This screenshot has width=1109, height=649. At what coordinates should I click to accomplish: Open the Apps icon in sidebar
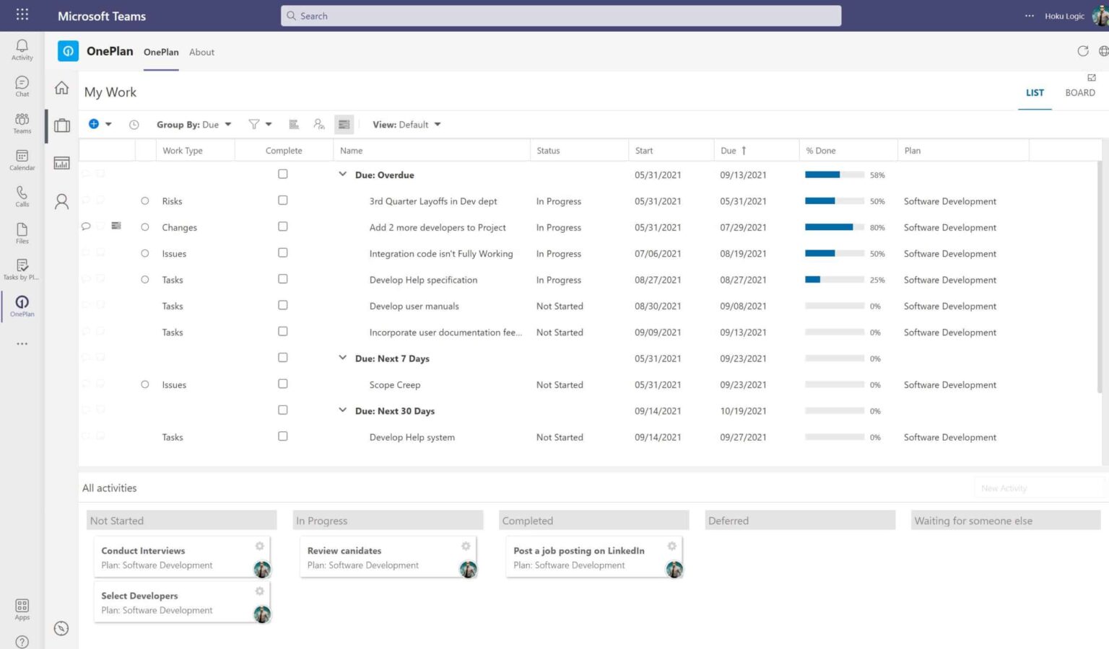pos(22,609)
